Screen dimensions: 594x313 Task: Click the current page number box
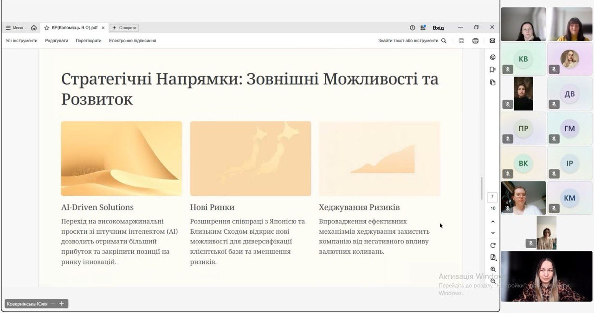pos(492,197)
